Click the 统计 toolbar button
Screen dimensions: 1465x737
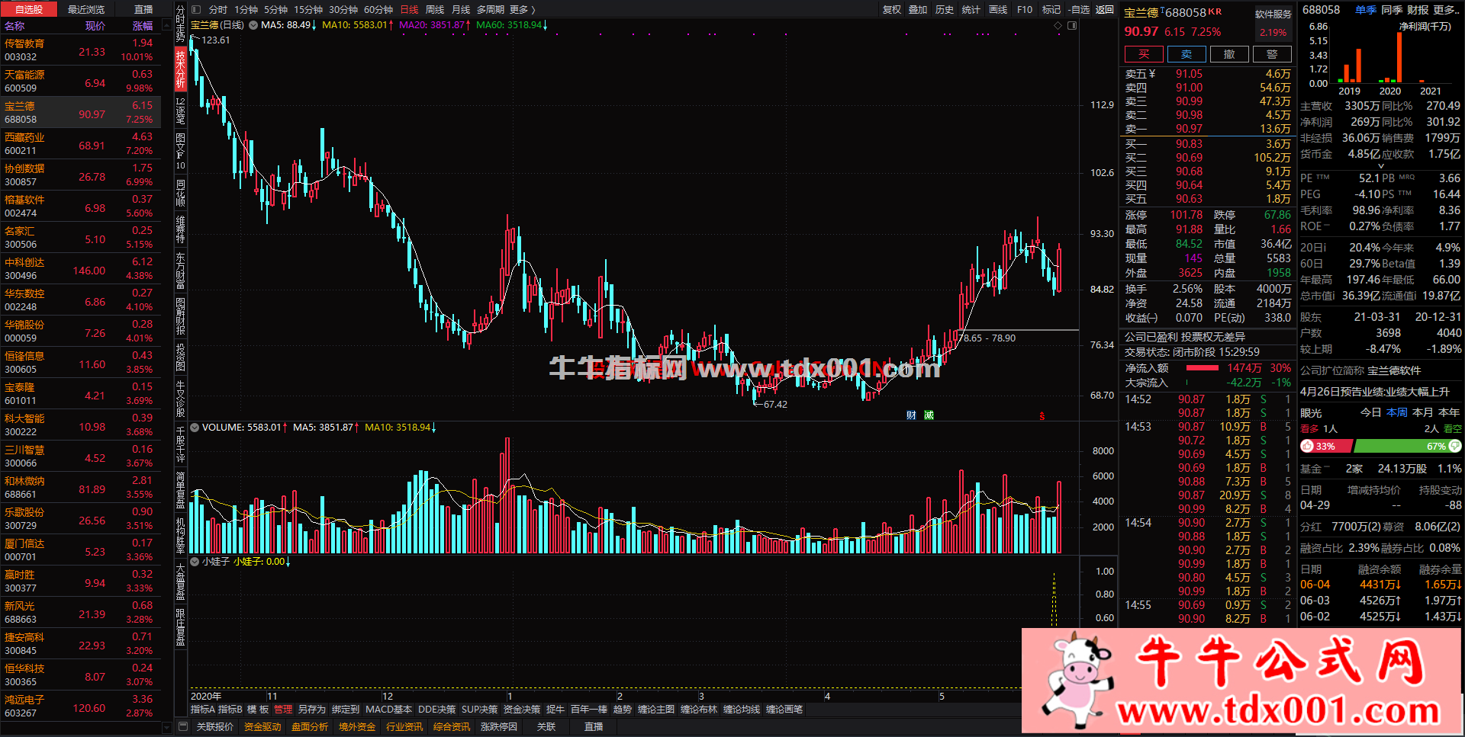click(x=971, y=9)
